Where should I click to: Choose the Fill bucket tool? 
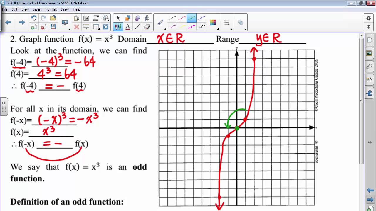[x=147, y=18]
